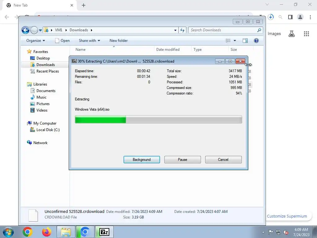Select Favorites in navigation pane
The width and height of the screenshot is (317, 238).
pos(41,52)
